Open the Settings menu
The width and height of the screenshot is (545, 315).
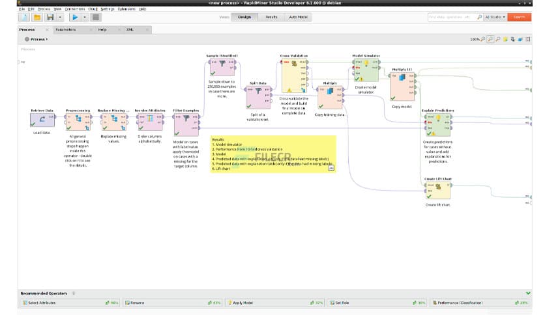[x=108, y=9]
